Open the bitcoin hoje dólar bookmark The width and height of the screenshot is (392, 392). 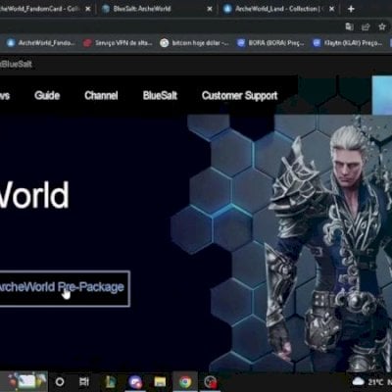[195, 43]
